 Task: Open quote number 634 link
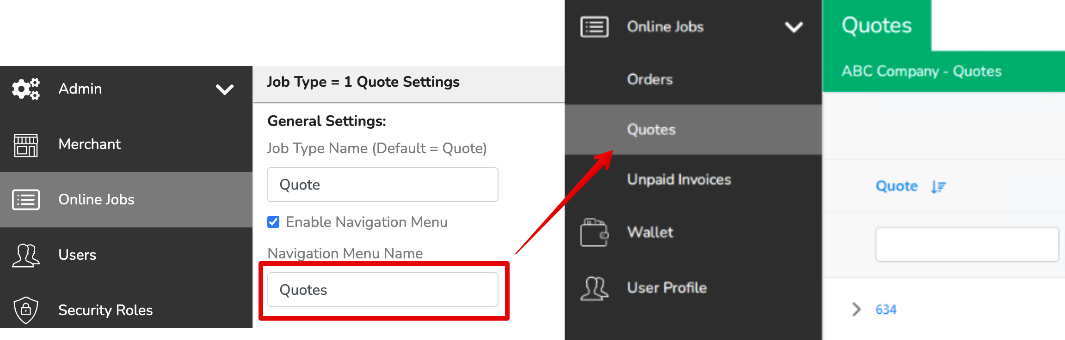coord(886,310)
